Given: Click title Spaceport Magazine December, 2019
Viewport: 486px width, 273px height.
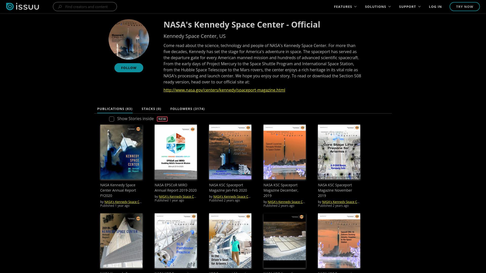Looking at the screenshot, I should [x=281, y=190].
